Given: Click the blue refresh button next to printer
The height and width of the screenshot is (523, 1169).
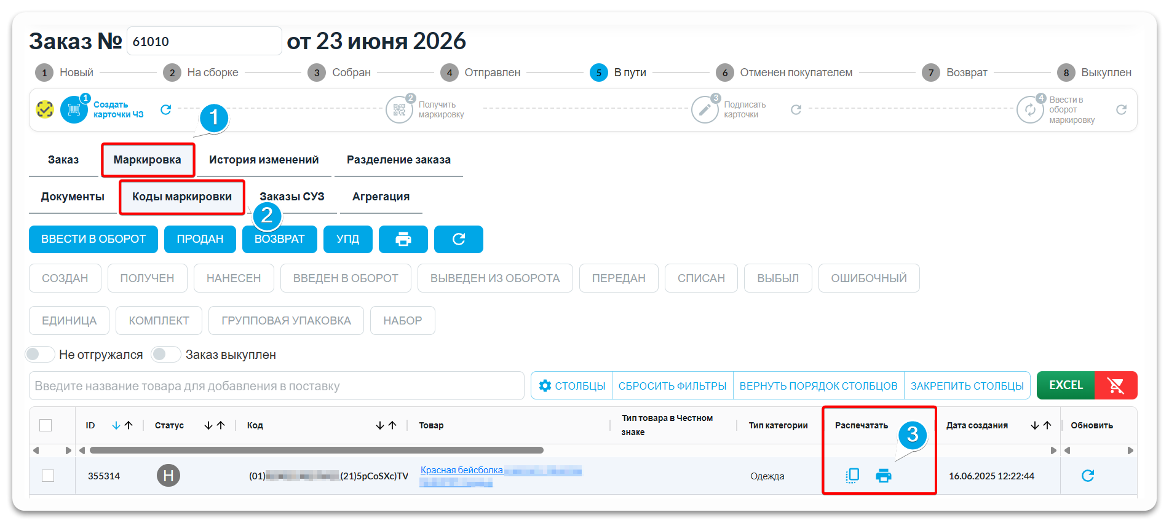Looking at the screenshot, I should click(x=459, y=239).
